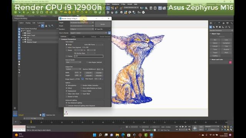Viewport: 246px width, 138px height.
Task: Toggle the Save File checkbox
Action: click(x=96, y=29)
